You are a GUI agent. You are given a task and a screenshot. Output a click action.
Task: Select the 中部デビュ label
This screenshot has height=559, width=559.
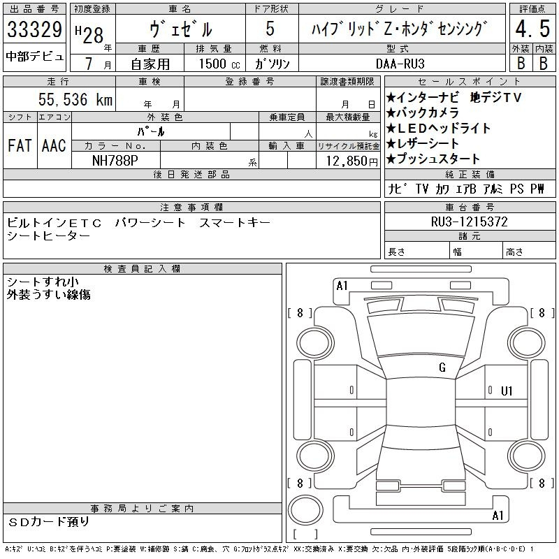pos(34,57)
